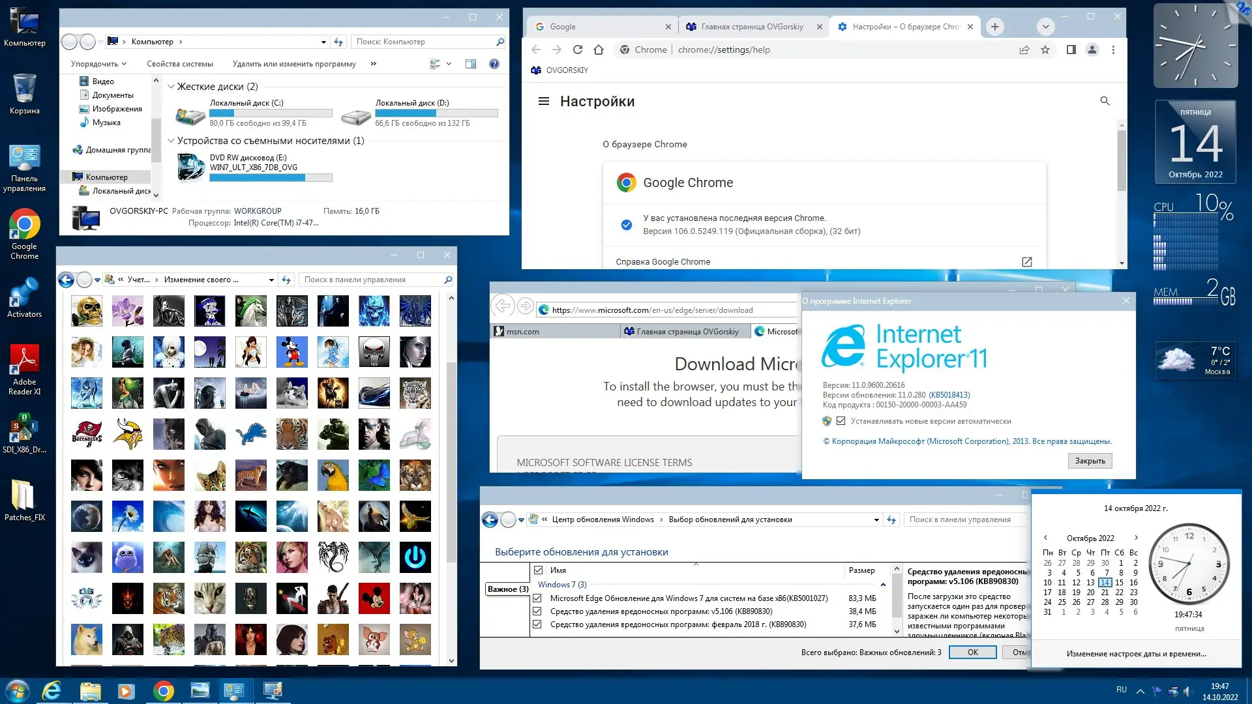Image resolution: width=1252 pixels, height=704 pixels.
Task: Click the local disk C: usage bar
Action: tap(271, 113)
